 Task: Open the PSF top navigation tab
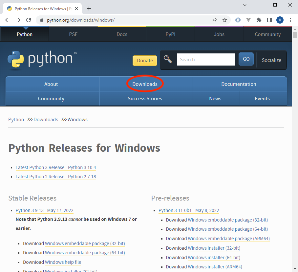pyautogui.click(x=73, y=34)
